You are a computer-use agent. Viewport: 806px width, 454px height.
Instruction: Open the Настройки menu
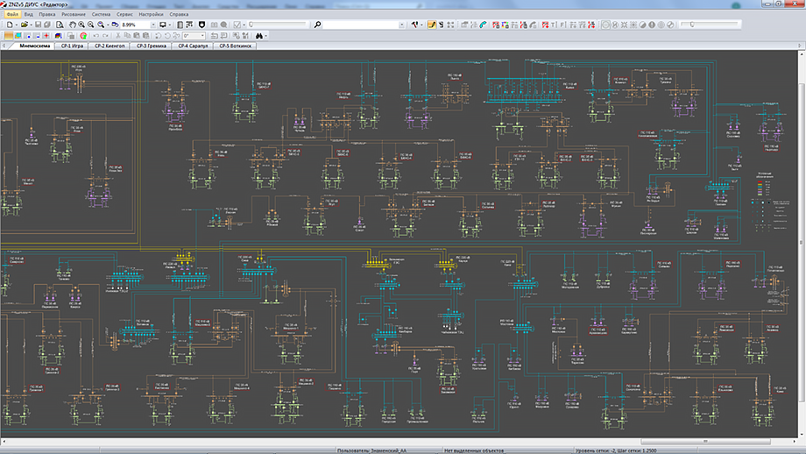(x=152, y=15)
